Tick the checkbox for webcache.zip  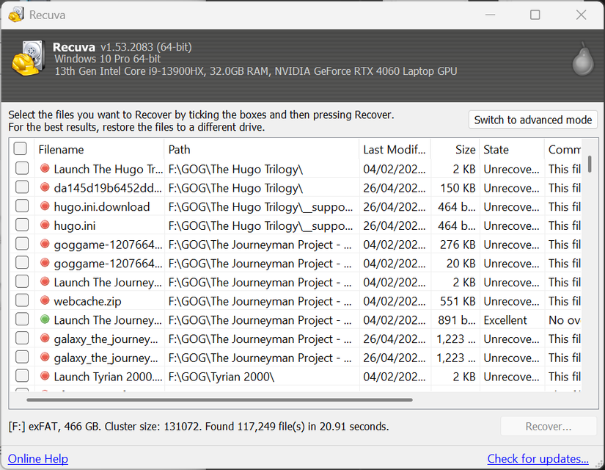(22, 300)
